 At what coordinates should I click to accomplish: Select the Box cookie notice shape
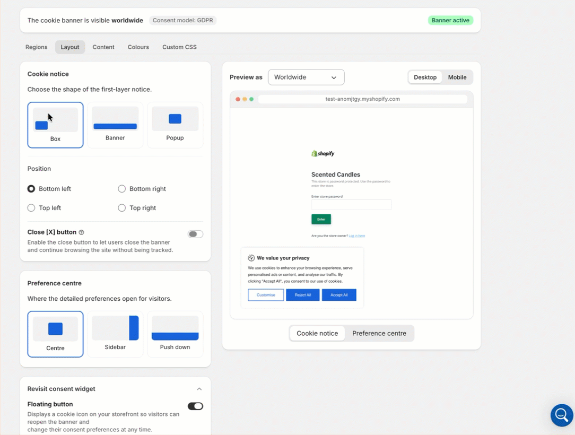[x=55, y=125]
